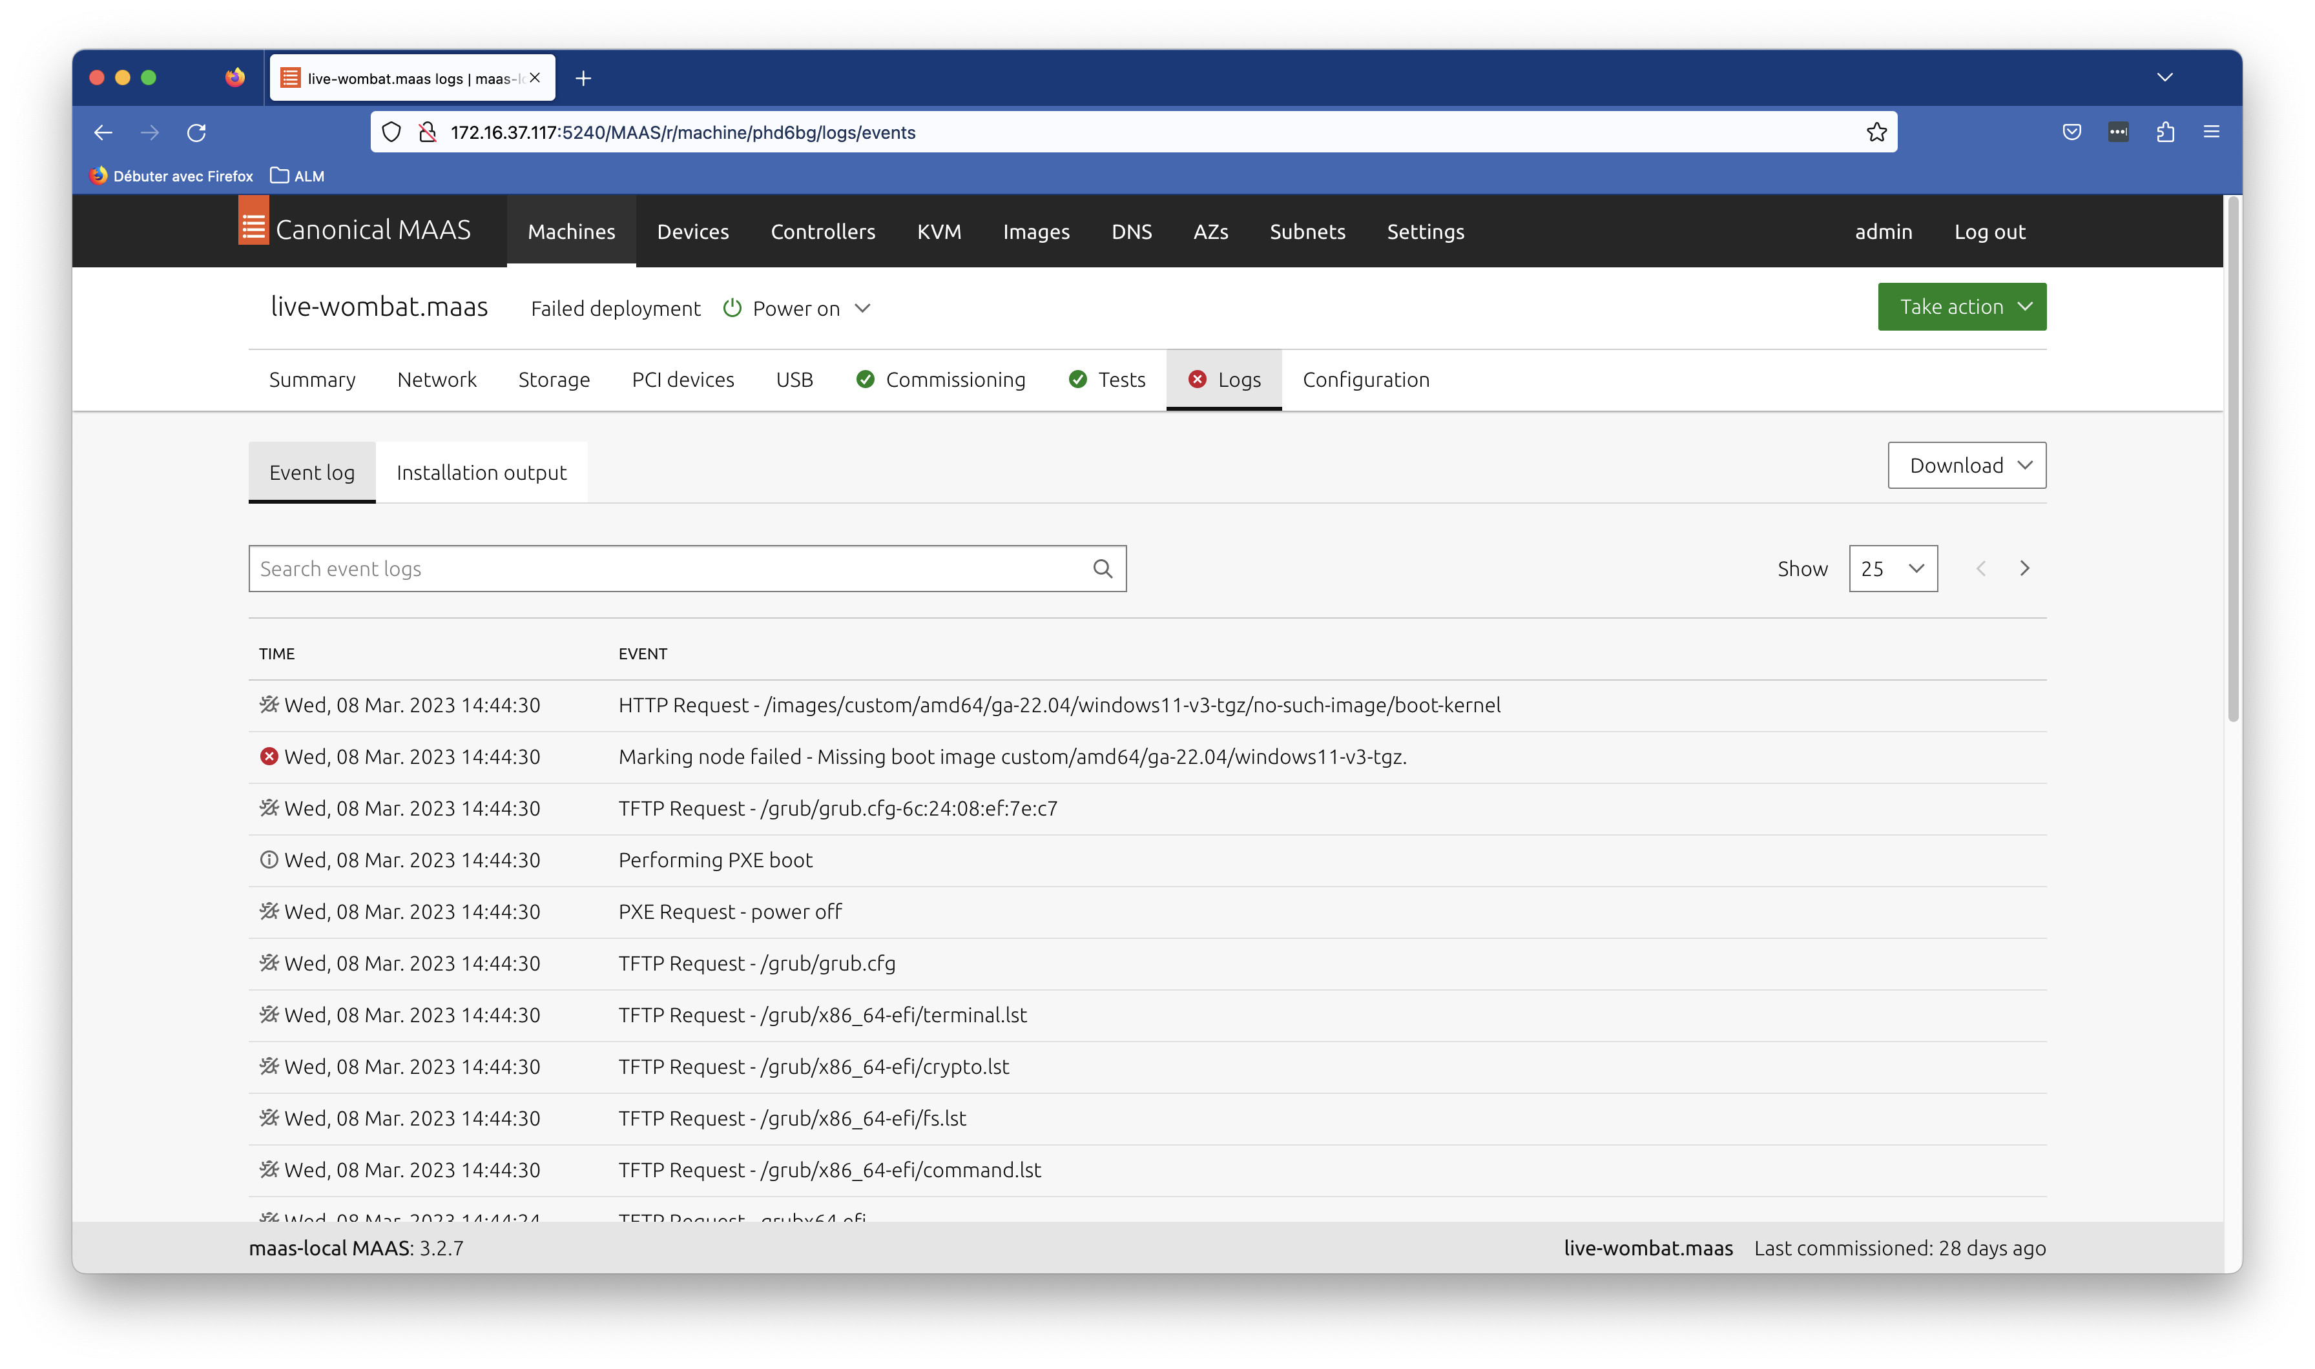Open the Show 25 per page selector
2315x1369 pixels.
[1891, 568]
